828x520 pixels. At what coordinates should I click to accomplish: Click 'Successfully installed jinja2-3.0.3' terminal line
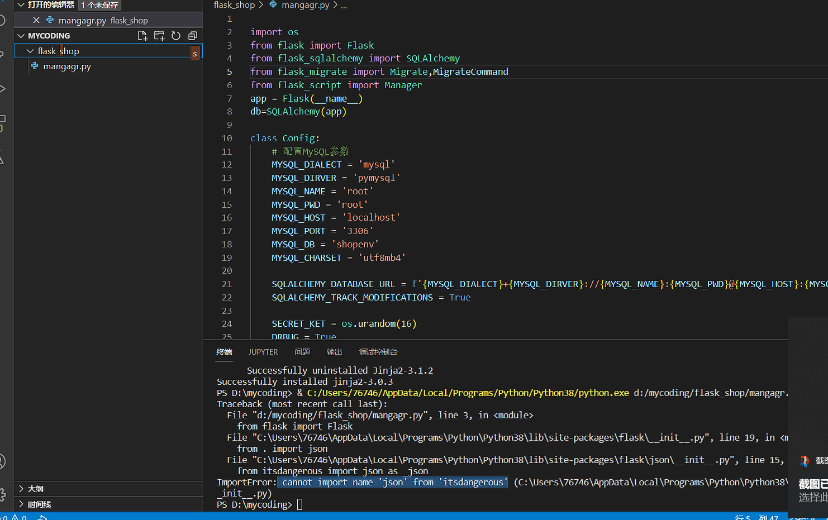click(305, 381)
